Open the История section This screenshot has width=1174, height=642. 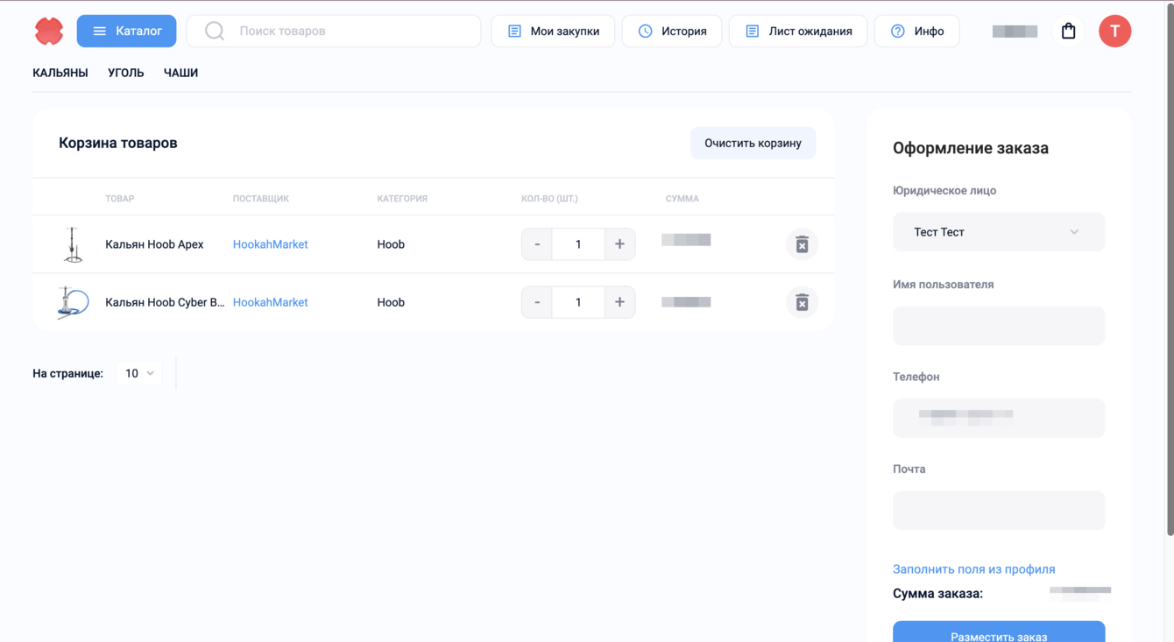pyautogui.click(x=672, y=32)
